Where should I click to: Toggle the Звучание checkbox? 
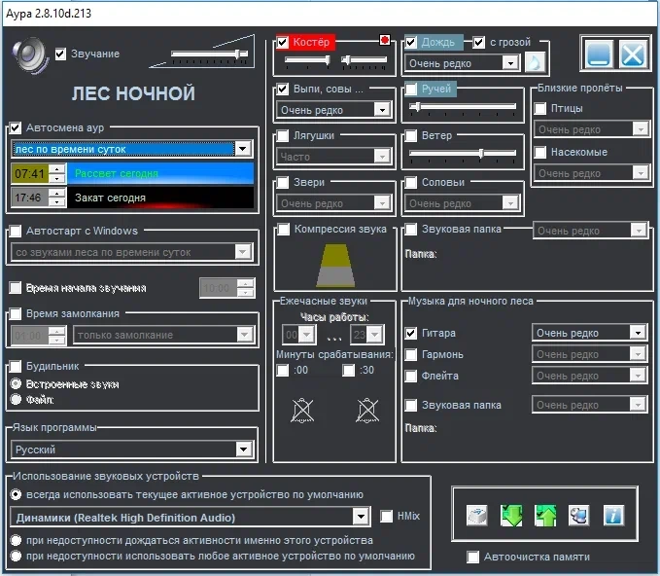click(x=60, y=54)
